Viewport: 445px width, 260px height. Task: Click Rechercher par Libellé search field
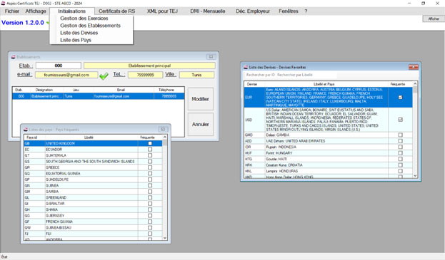click(307, 75)
